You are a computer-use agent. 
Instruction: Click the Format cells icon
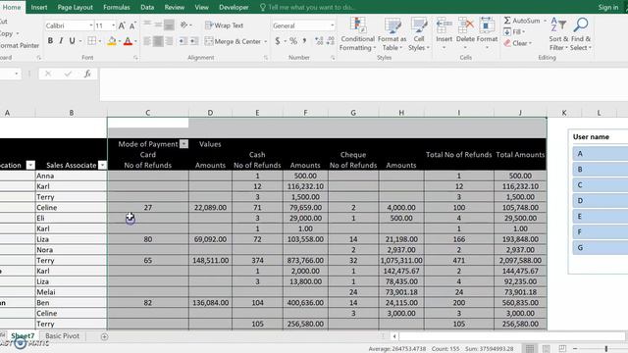487,25
